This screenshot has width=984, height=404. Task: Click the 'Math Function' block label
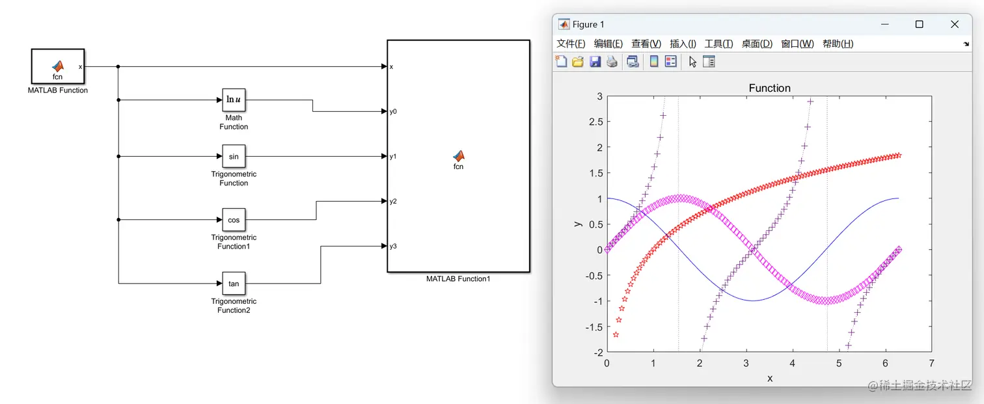tap(234, 122)
